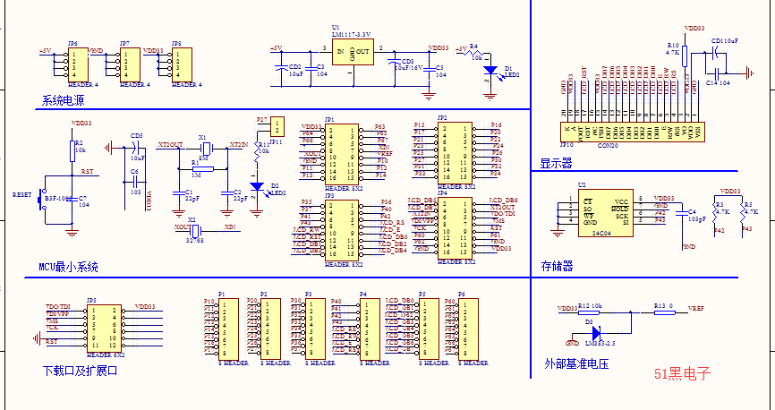Select the LM385-2.5 diode D3

(x=595, y=332)
